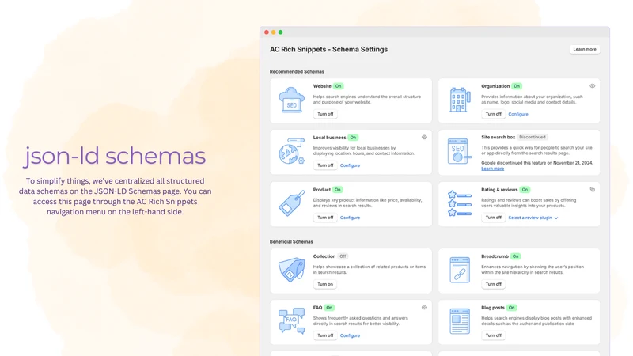Turn on the Collection schema

[x=325, y=284]
